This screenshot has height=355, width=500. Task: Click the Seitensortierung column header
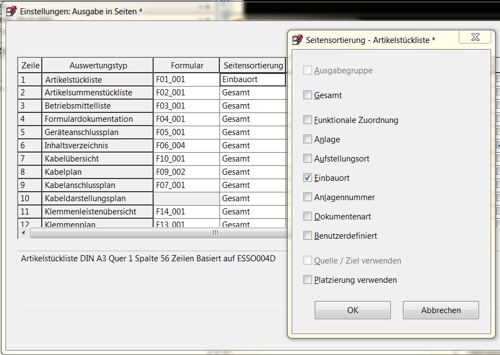[253, 66]
